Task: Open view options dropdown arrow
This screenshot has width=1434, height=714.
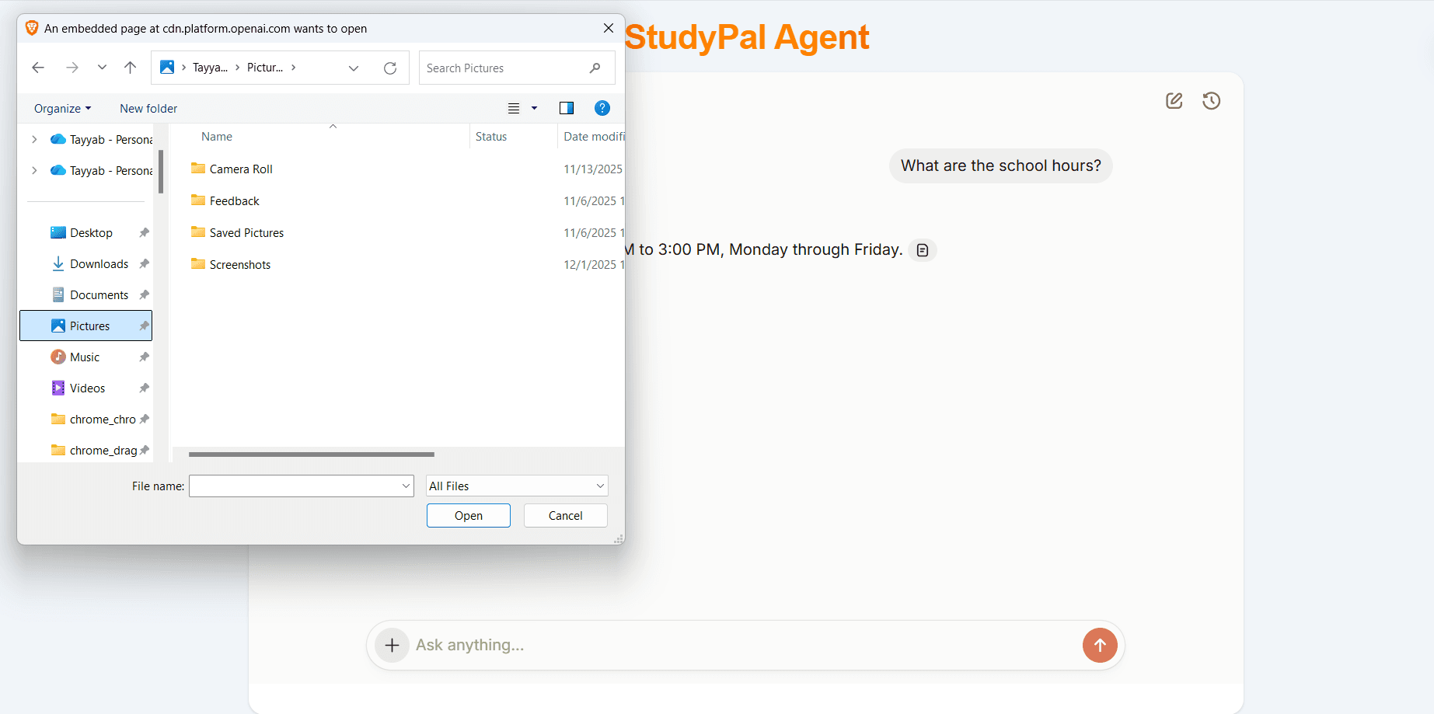Action: 535,108
